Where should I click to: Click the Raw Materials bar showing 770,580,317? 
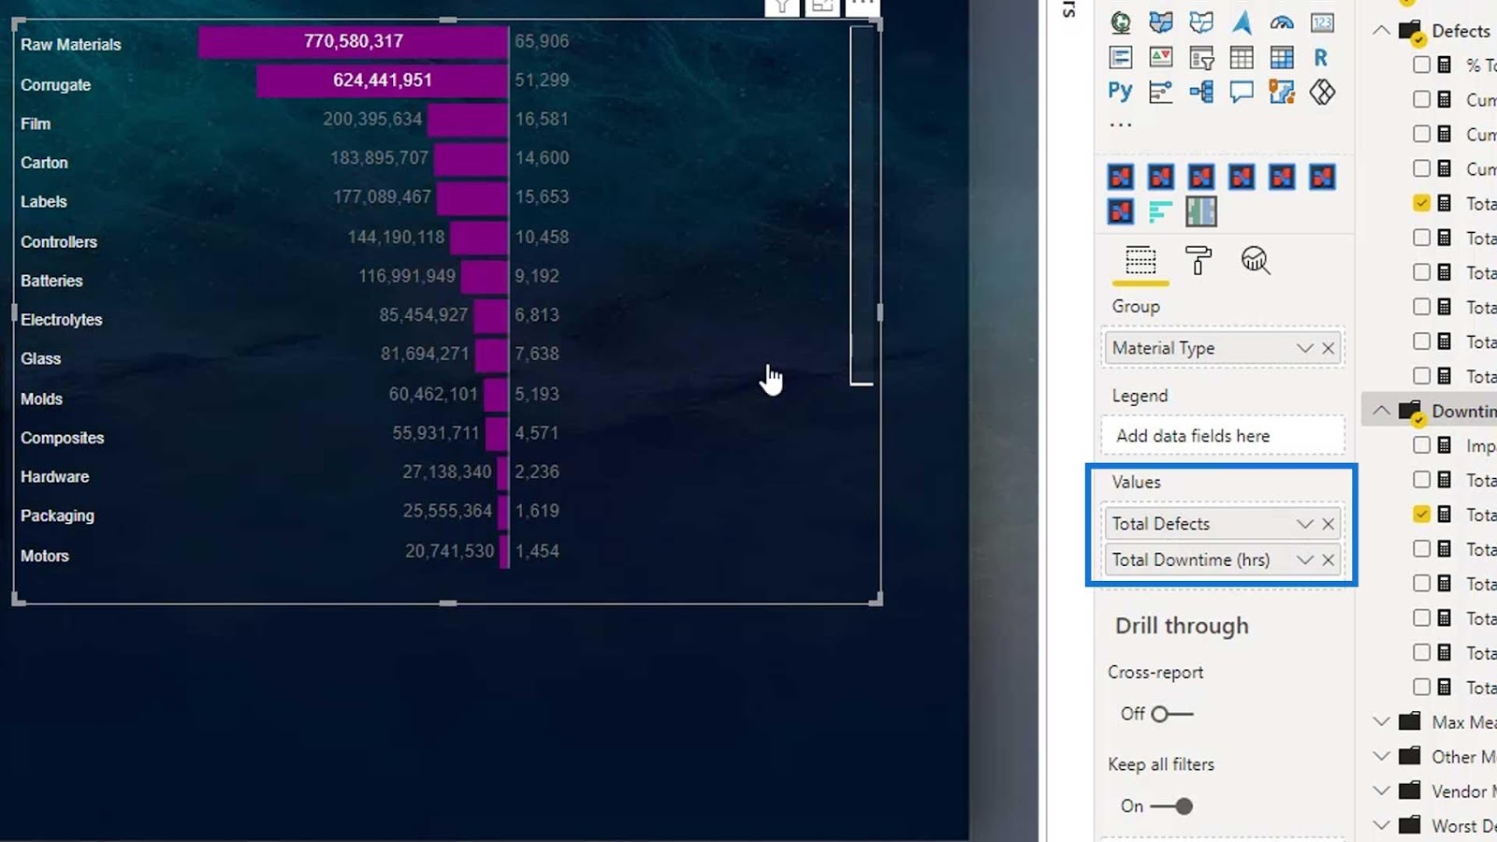point(353,42)
